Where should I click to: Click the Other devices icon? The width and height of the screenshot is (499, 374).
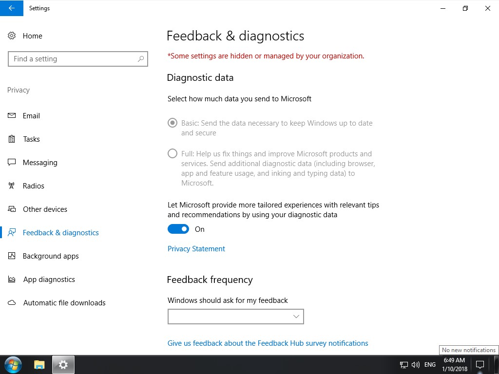coord(12,209)
